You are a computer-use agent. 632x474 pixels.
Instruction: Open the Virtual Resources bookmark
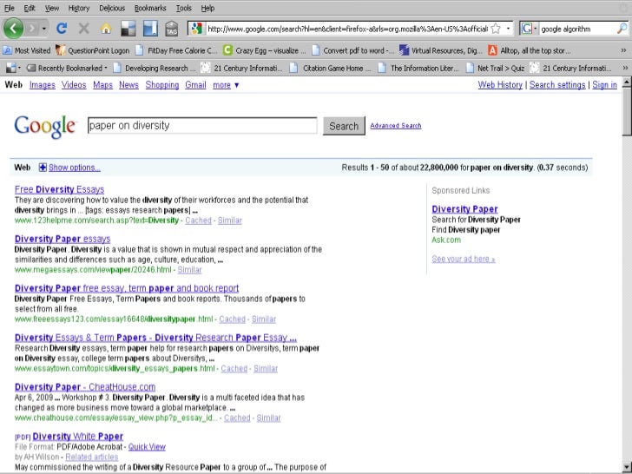(440, 50)
